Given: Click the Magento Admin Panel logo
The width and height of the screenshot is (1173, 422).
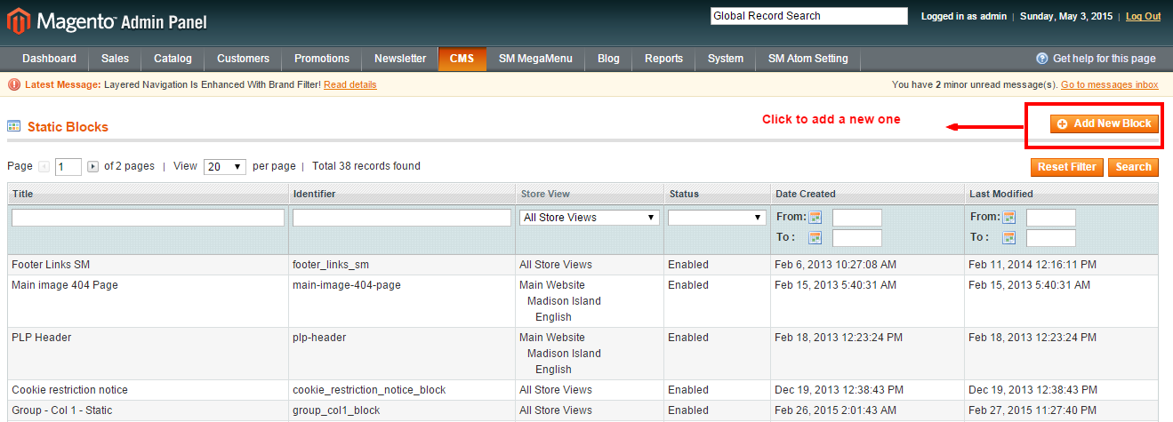Looking at the screenshot, I should (x=108, y=20).
